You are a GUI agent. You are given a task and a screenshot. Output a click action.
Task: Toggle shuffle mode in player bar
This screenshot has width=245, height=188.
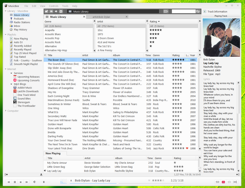pyautogui.click(x=235, y=182)
